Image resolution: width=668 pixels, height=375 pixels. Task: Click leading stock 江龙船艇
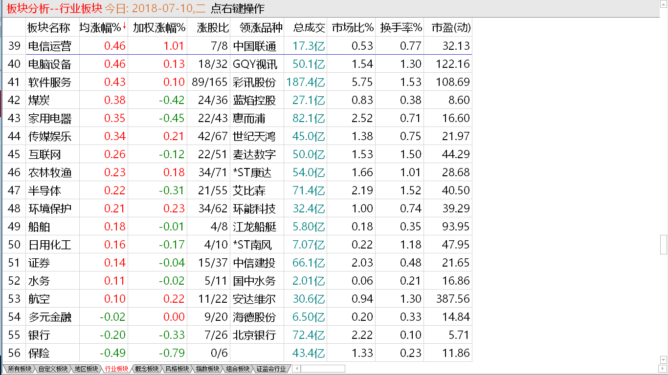pos(254,227)
